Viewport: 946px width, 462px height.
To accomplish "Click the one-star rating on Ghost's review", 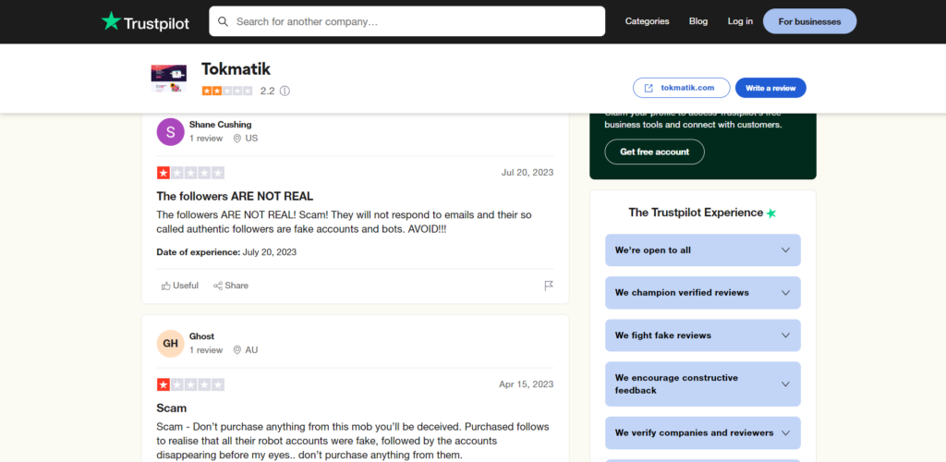I will coord(190,384).
